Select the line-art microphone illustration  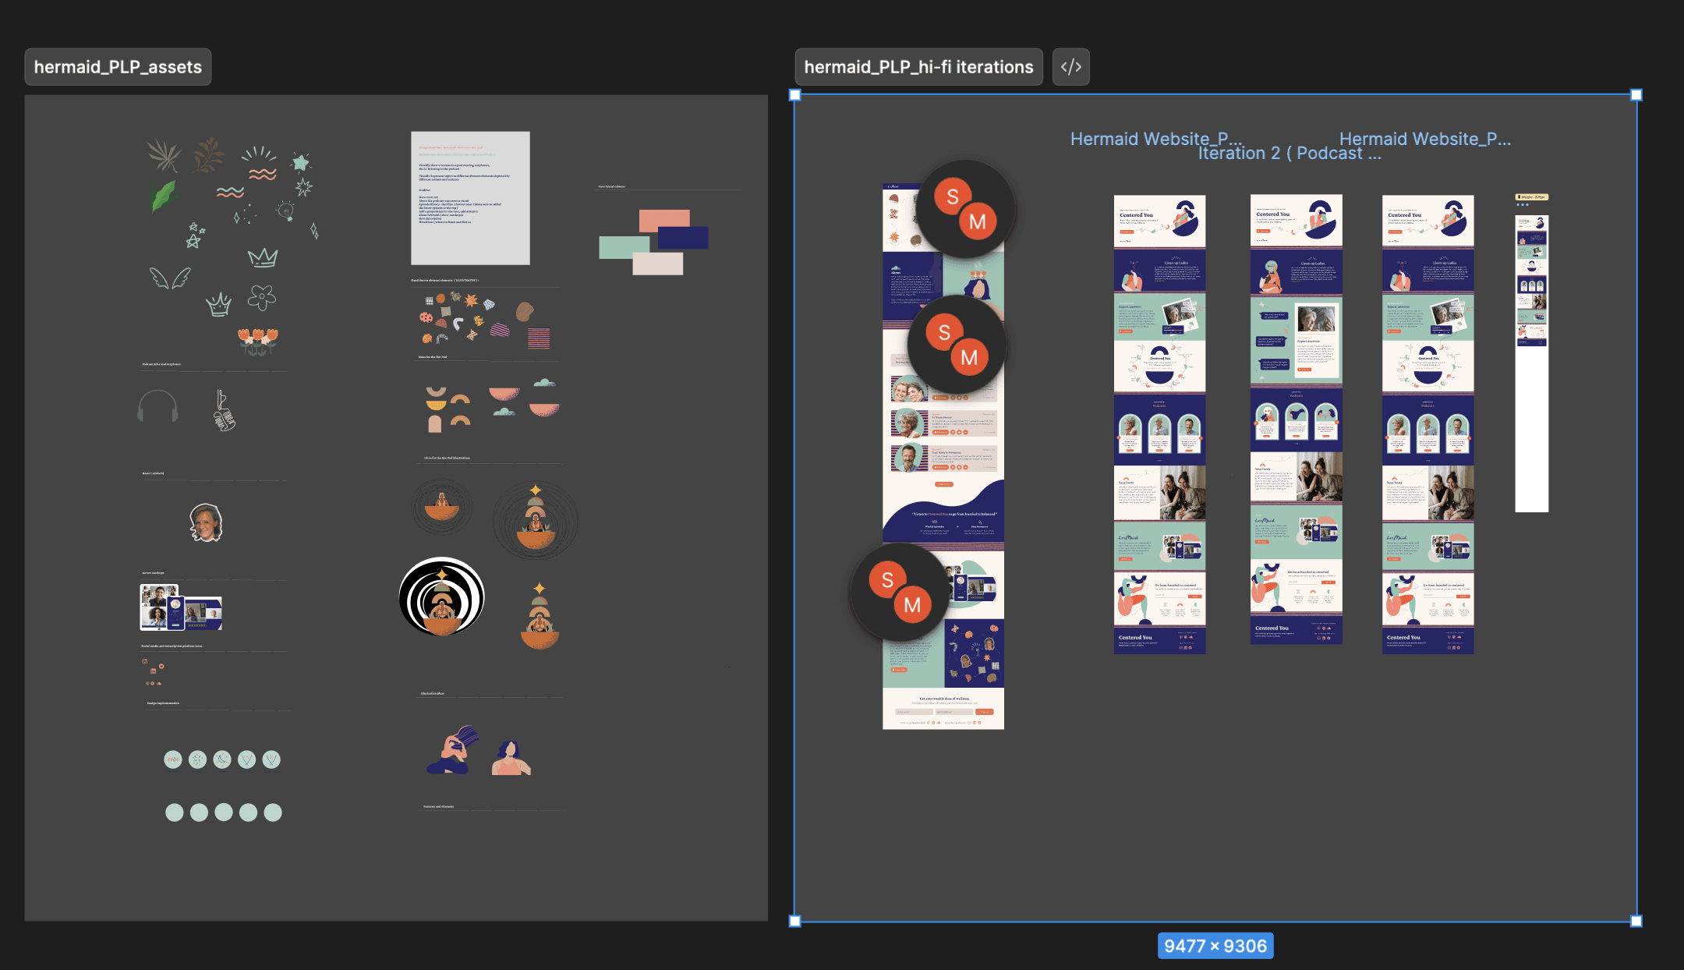point(224,412)
